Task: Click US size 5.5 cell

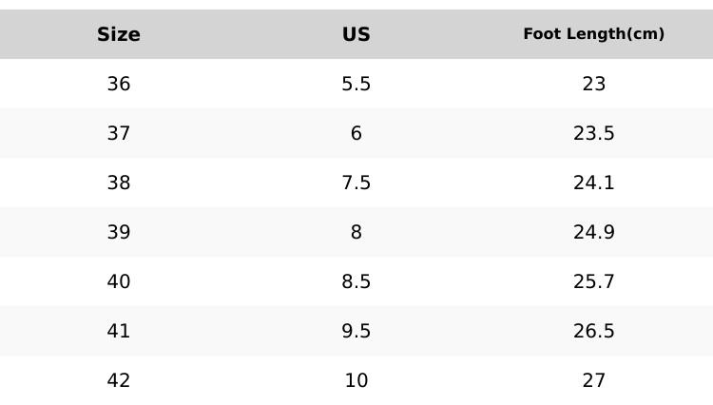Action: pyautogui.click(x=356, y=84)
